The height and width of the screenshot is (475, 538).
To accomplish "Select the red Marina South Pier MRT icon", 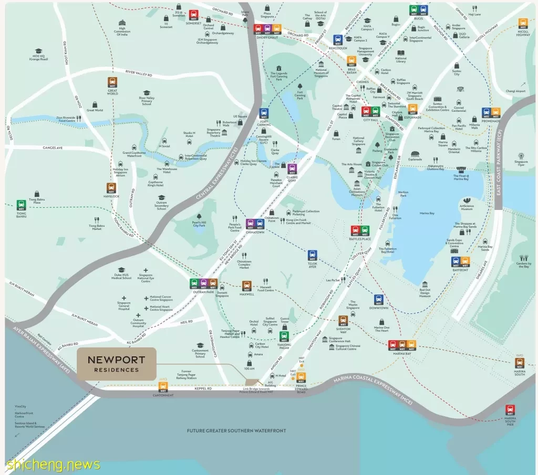I will coord(510,410).
